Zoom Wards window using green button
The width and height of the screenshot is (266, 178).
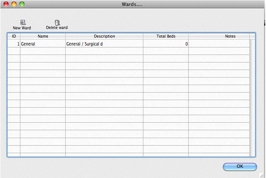22,4
